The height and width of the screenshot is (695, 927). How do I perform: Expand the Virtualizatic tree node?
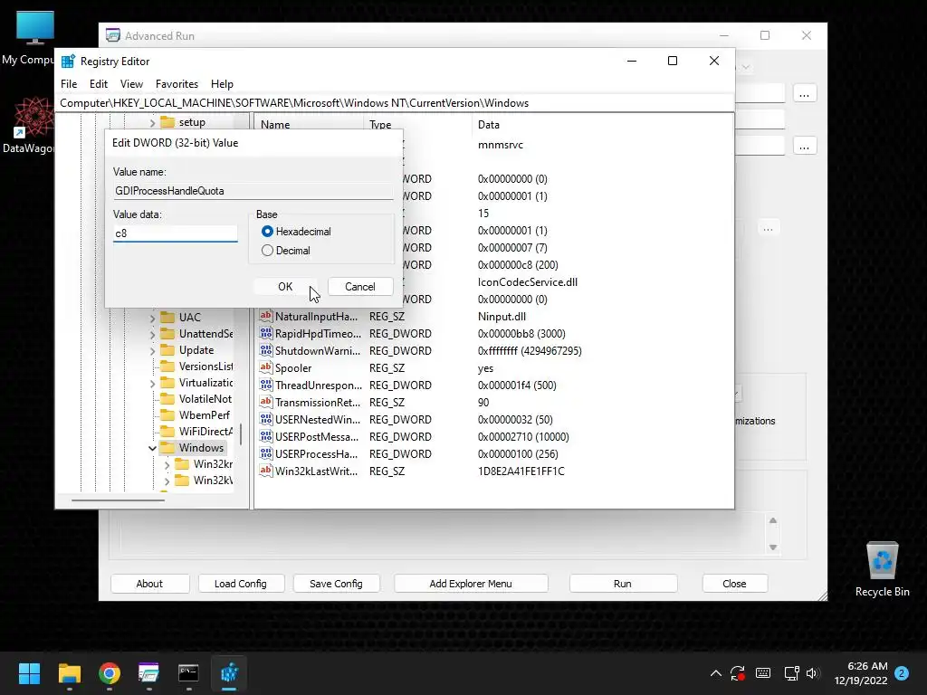pyautogui.click(x=152, y=384)
